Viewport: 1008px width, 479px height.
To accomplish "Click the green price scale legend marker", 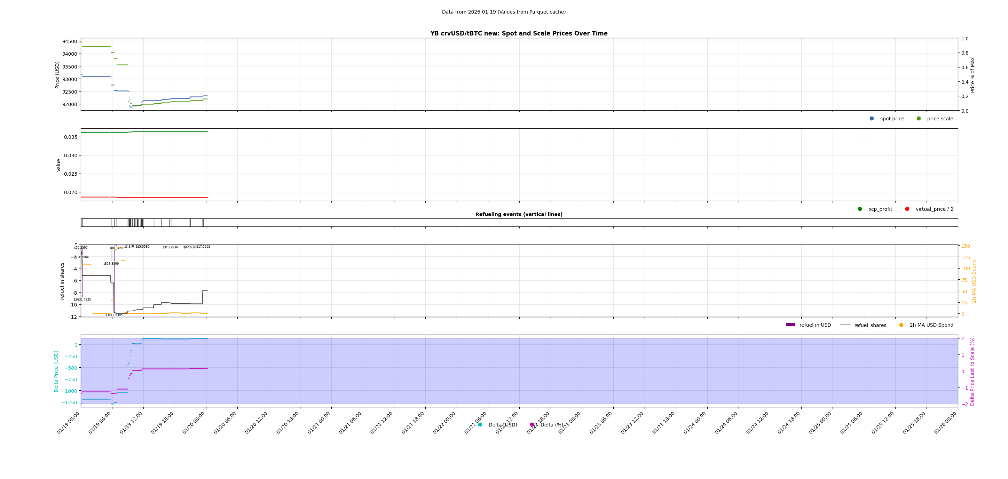I will (919, 119).
